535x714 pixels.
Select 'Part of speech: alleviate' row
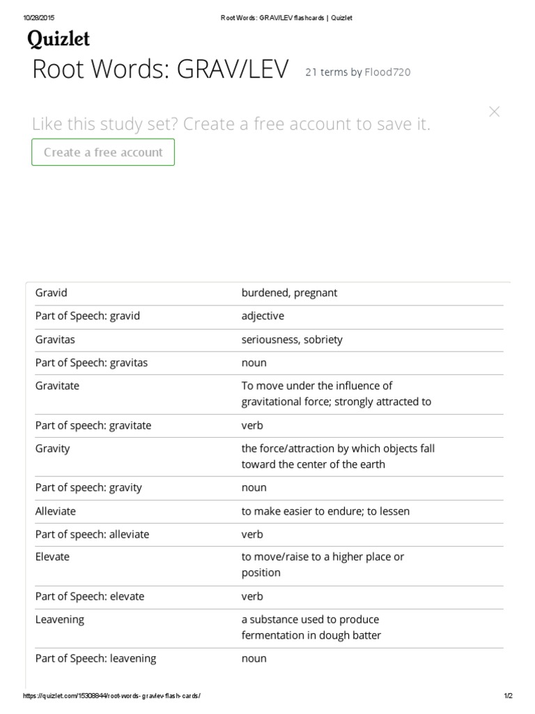click(92, 534)
